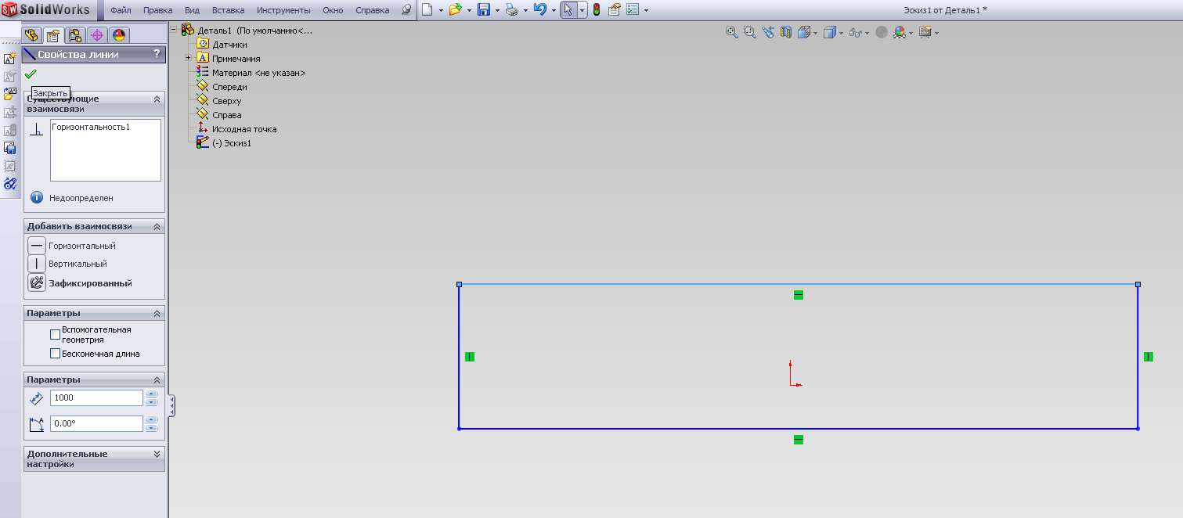Click the pushpin icon next to Справка menu
The width and height of the screenshot is (1183, 518).
406,10
